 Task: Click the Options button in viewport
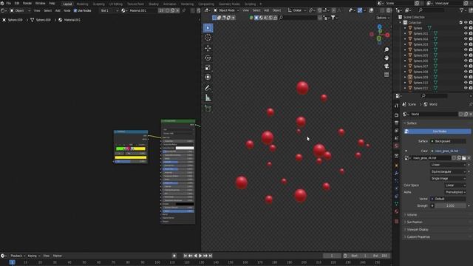coord(383,18)
